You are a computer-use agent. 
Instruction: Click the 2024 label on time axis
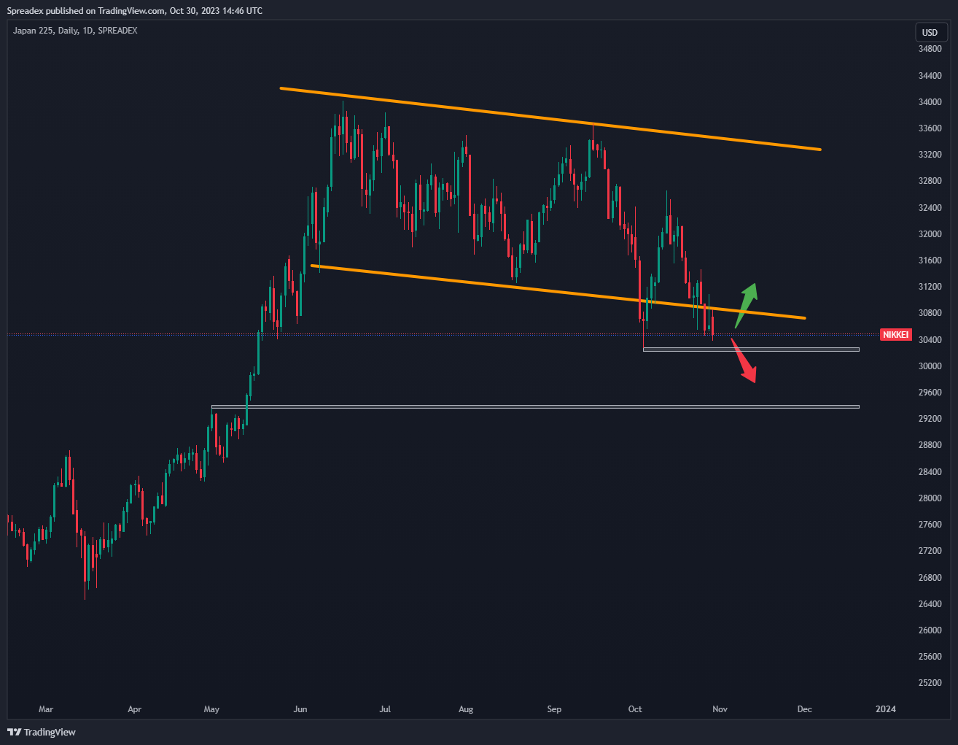pos(886,709)
